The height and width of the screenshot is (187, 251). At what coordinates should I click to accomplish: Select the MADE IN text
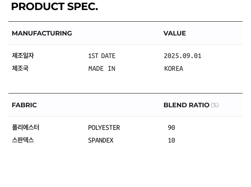[102, 69]
